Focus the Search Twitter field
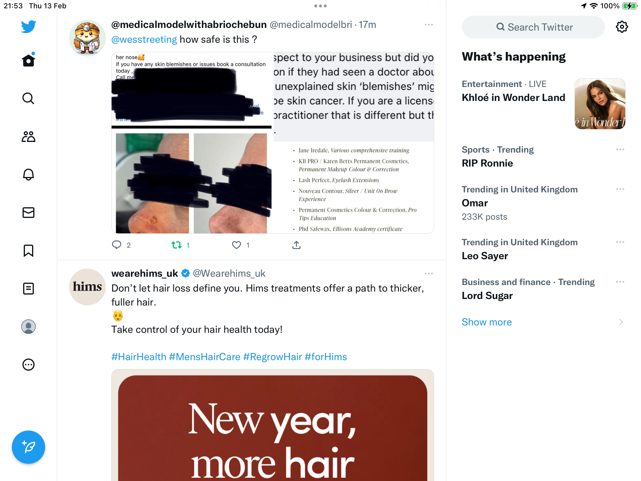Viewport: 641px width, 481px height. pyautogui.click(x=533, y=27)
